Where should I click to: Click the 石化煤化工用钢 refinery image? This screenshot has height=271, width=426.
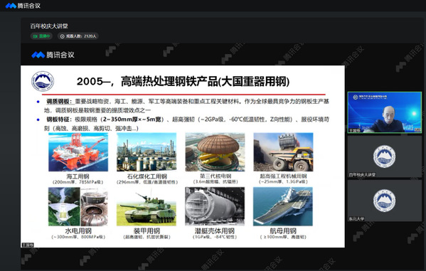click(147, 152)
